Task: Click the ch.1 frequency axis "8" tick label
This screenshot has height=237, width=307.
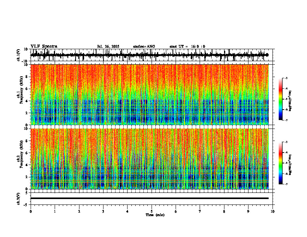Action: pos(27,77)
